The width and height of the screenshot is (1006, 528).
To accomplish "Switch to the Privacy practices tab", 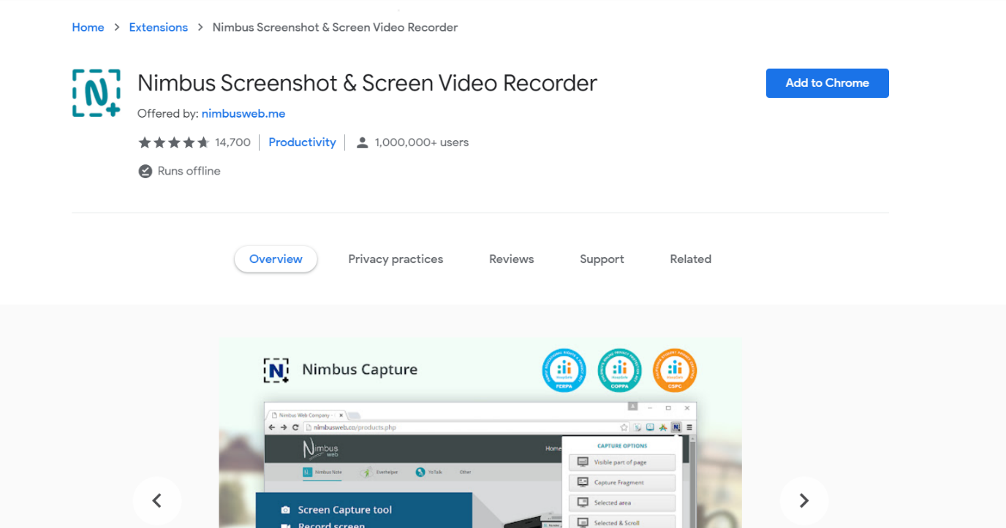I will pyautogui.click(x=396, y=259).
